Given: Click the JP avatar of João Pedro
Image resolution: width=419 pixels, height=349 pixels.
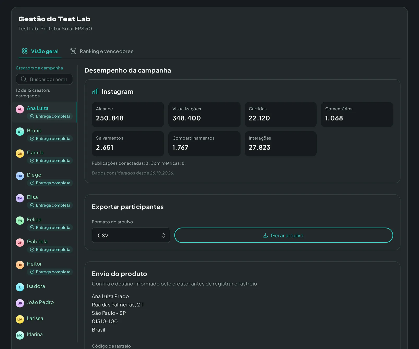Looking at the screenshot, I should pyautogui.click(x=20, y=303).
